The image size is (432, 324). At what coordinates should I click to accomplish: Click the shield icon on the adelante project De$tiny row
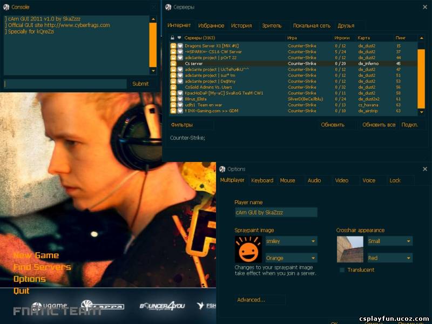(180, 82)
